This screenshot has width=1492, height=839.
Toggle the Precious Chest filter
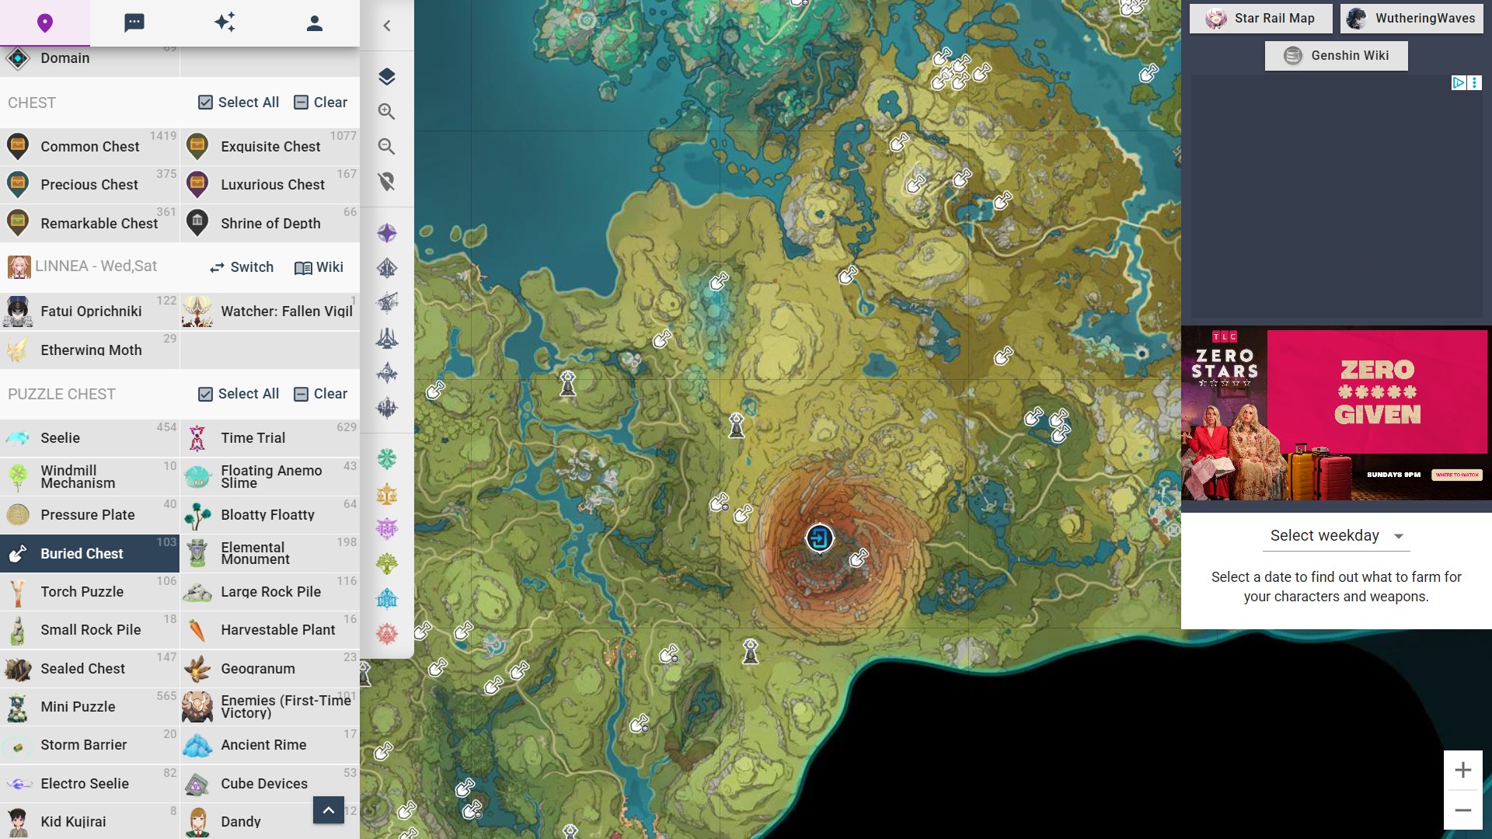90,185
